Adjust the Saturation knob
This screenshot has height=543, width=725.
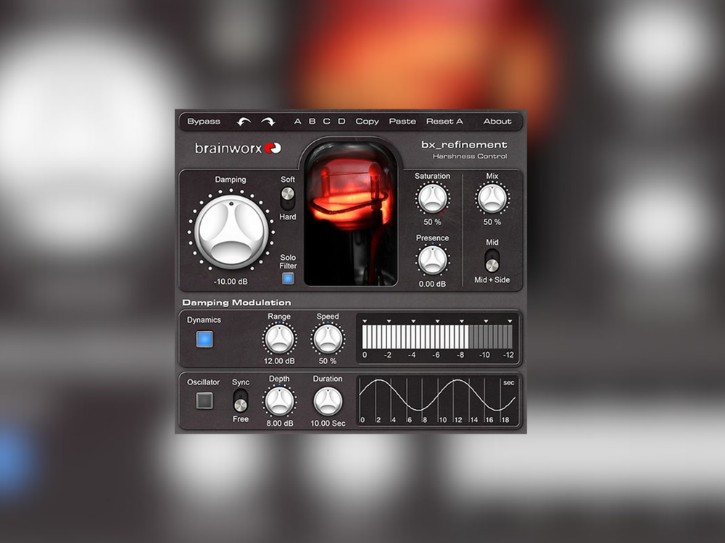tap(432, 197)
